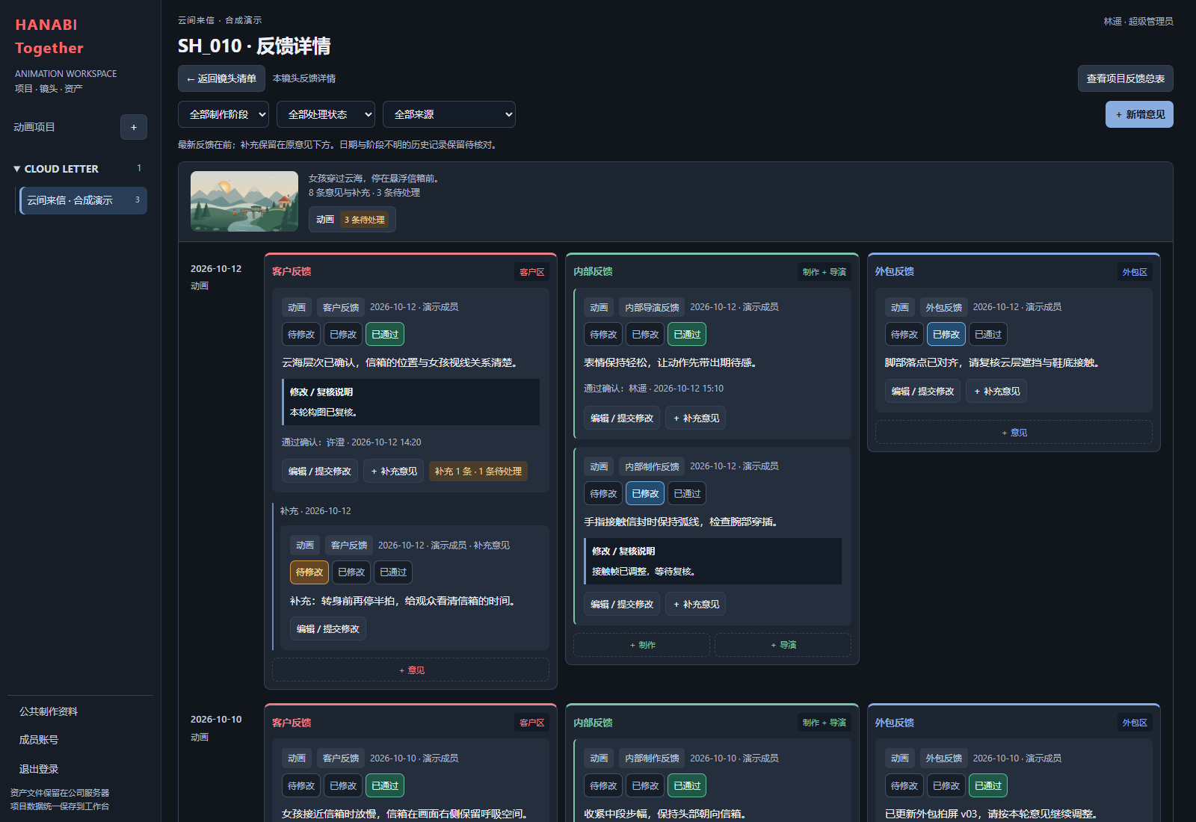Click the shot landscape thumbnail
1196x822 pixels.
click(244, 201)
